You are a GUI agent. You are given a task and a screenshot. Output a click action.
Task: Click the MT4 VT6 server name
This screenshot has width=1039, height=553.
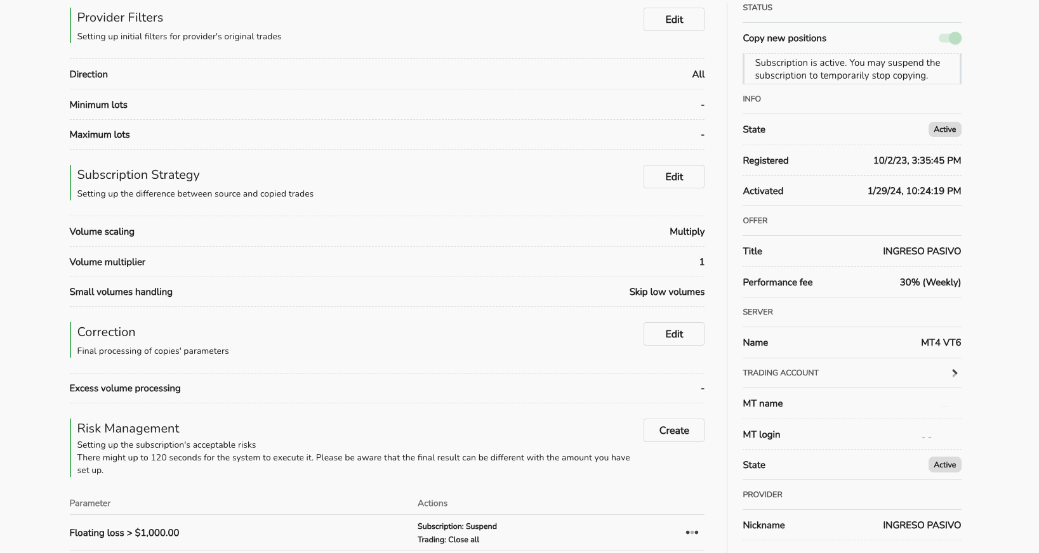tap(941, 342)
